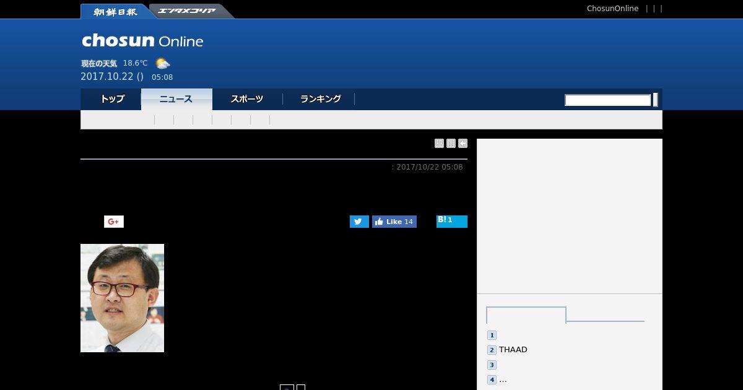Click the back arrow icon above article
This screenshot has width=743, height=390.
coord(463,144)
